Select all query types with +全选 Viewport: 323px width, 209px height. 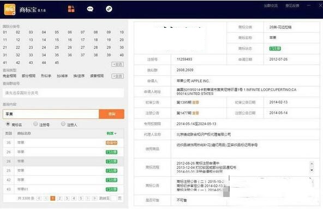[118, 76]
